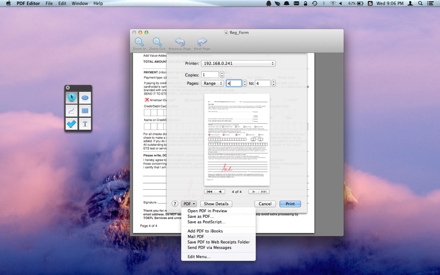
Task: Open the Window menu
Action: [80, 3]
